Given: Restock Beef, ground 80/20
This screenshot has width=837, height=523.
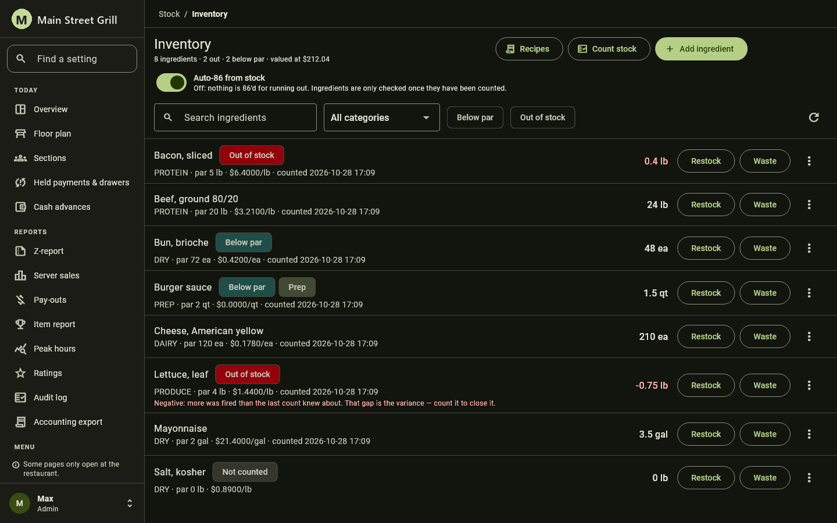Looking at the screenshot, I should point(706,205).
